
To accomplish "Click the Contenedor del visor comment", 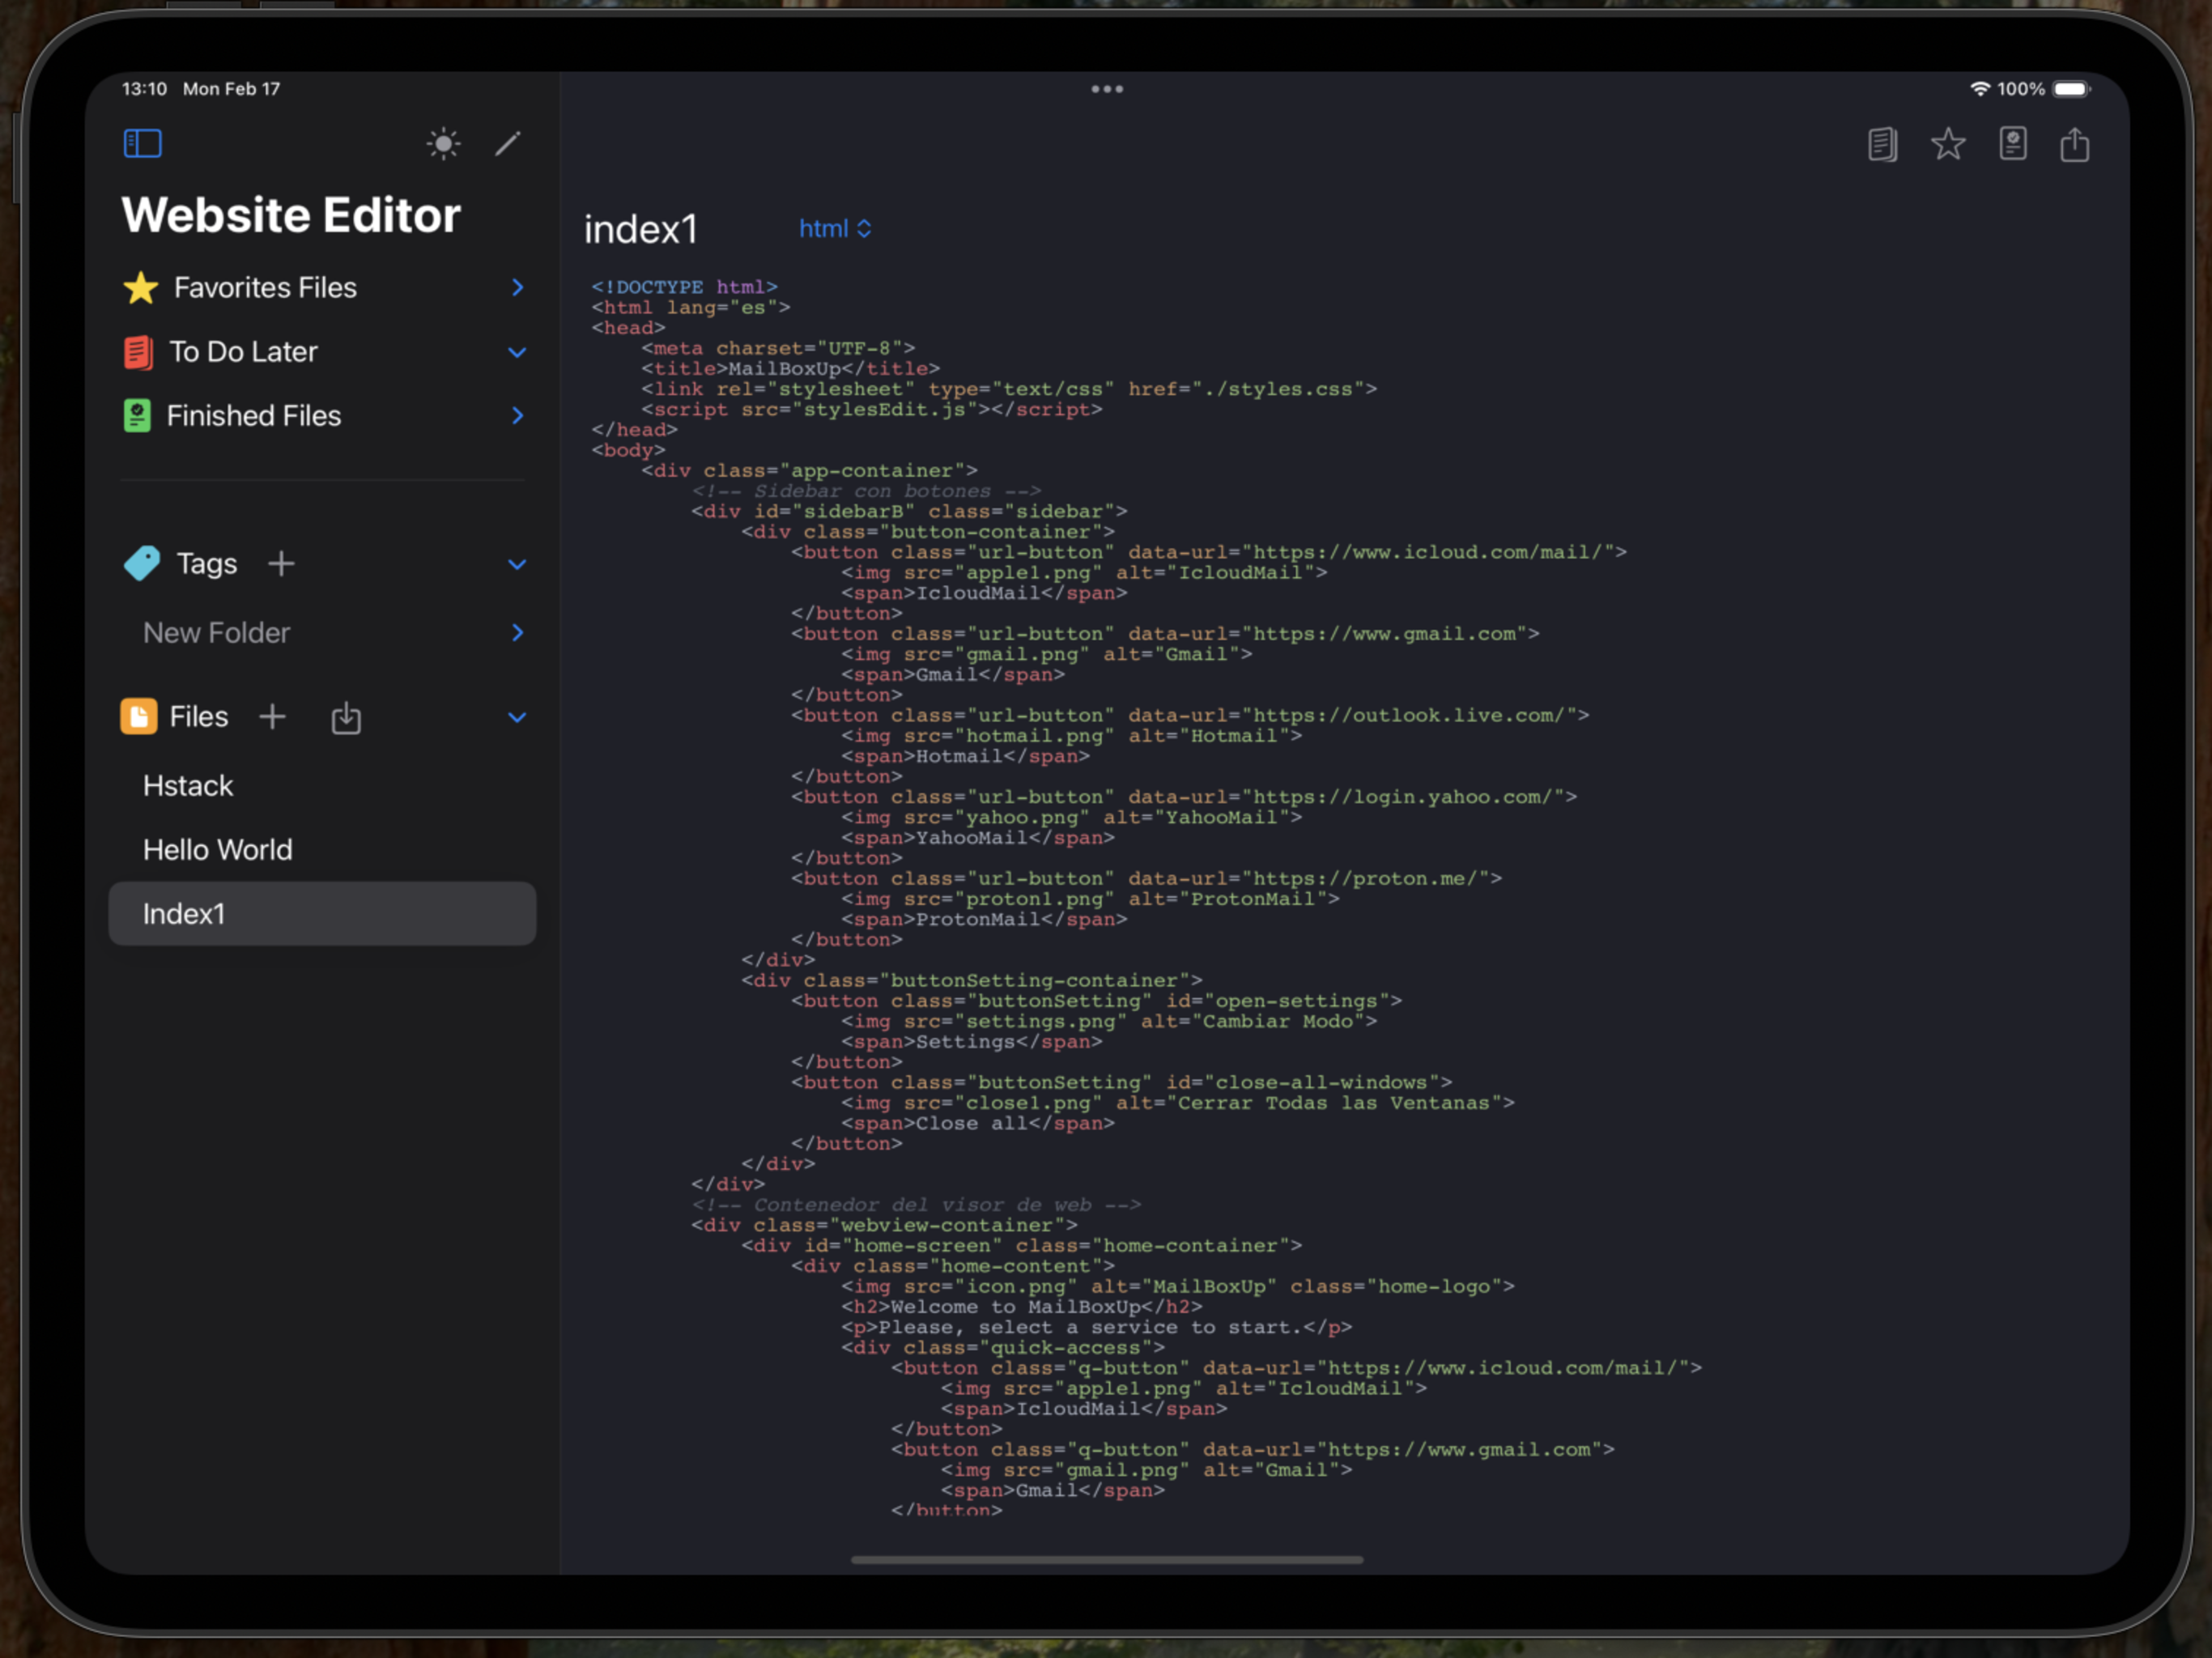I will [916, 1205].
